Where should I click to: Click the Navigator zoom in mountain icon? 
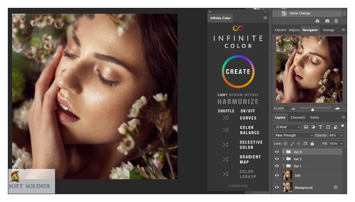point(337,109)
